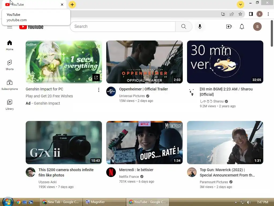Play the G7x ii camera thumbnail
274x206 pixels.
64,142
